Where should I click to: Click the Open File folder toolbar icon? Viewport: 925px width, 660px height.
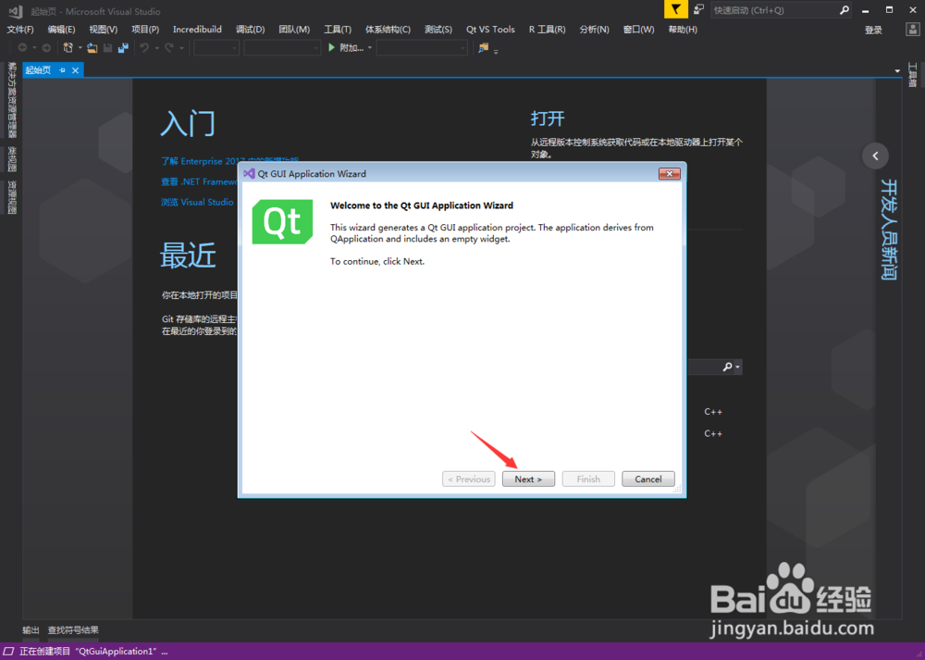(x=92, y=48)
